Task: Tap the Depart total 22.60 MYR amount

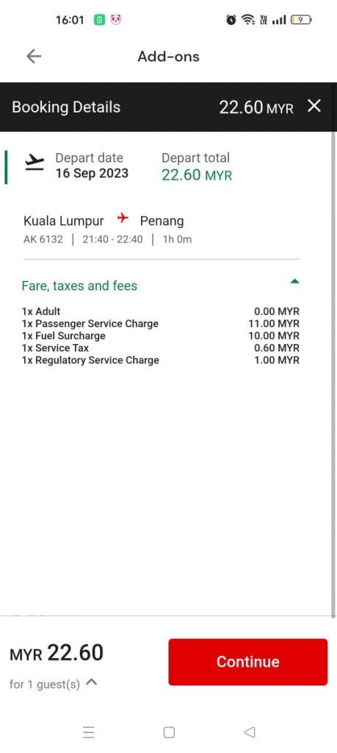Action: coord(197,175)
